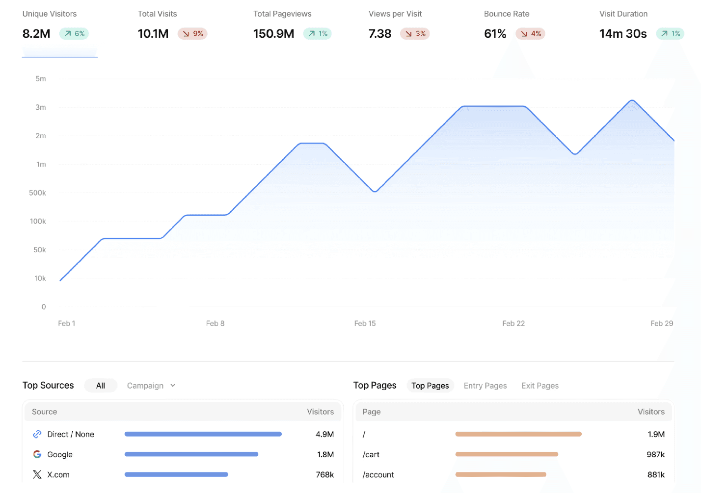Switch to the Exit Pages tab
The height and width of the screenshot is (493, 701).
point(540,386)
